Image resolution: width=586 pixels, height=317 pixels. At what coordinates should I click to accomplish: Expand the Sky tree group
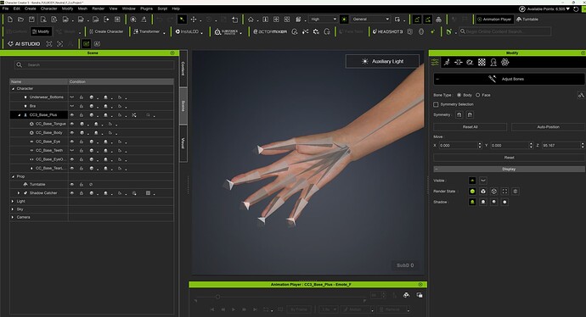point(13,209)
